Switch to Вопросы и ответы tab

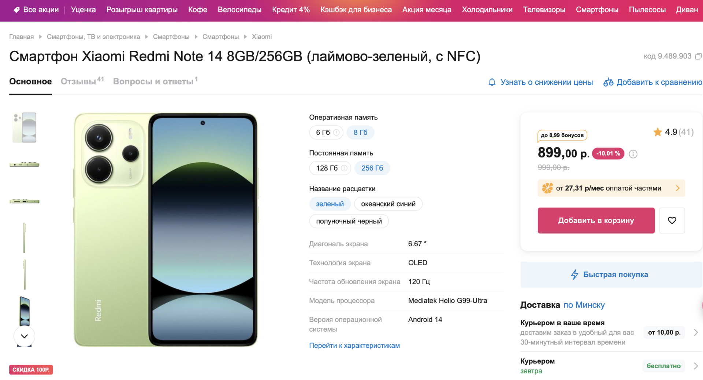[x=153, y=81]
